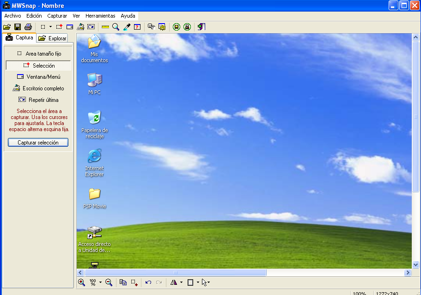Save the capture with the floppy disk icon

point(18,27)
